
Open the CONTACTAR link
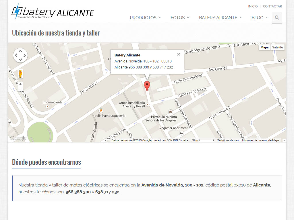[272, 6]
